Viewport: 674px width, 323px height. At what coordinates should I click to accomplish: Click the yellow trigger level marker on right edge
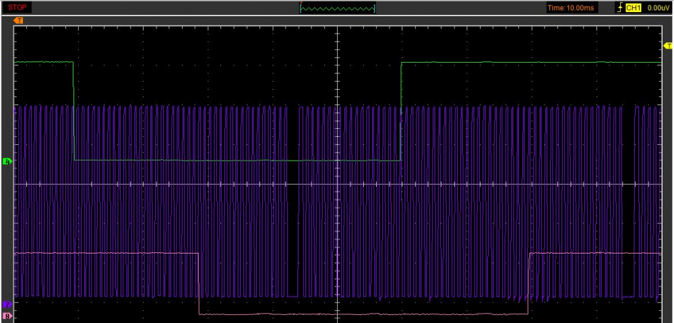(x=668, y=46)
